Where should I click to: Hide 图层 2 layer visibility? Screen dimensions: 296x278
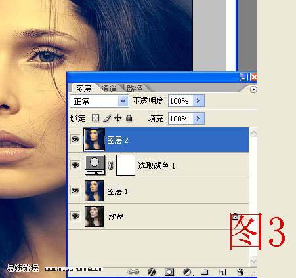(x=75, y=139)
